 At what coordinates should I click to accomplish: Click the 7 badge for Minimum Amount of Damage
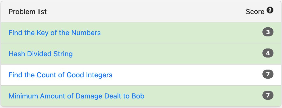pyautogui.click(x=268, y=95)
